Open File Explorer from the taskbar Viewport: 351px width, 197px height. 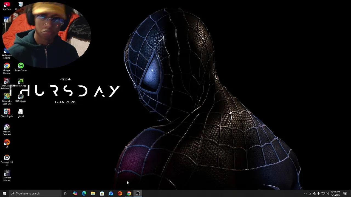[x=93, y=193]
